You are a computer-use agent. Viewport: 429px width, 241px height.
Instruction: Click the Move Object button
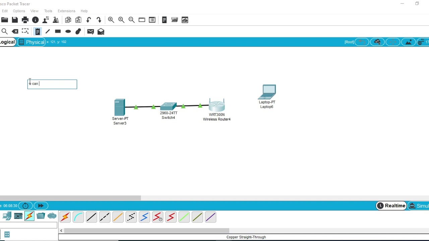393,42
